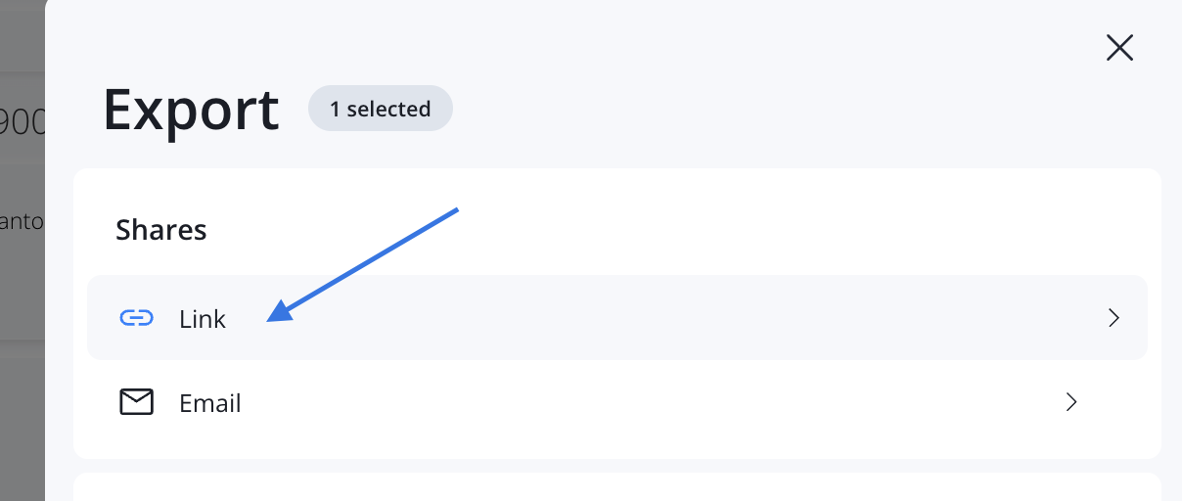Click the partially visible card below Shares
Viewport: 1182px width, 501px height.
click(616, 487)
